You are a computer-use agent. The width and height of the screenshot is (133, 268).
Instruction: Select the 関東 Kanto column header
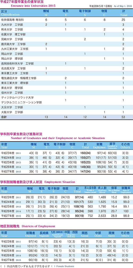point(112,234)
